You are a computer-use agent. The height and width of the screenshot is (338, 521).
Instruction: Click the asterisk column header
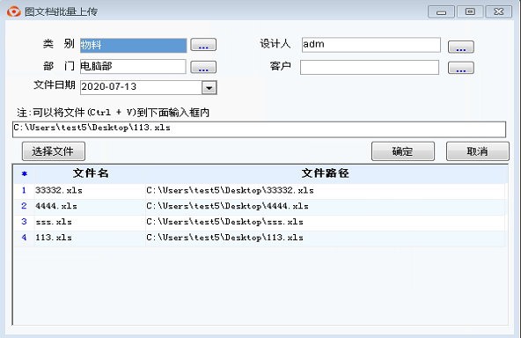[x=25, y=173]
